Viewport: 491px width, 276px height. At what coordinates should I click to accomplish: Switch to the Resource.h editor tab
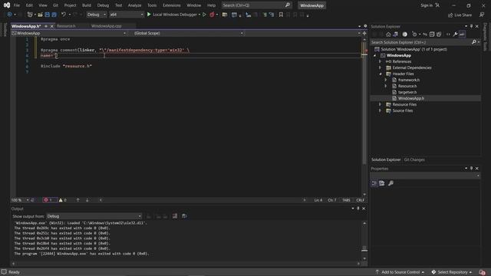pos(66,26)
